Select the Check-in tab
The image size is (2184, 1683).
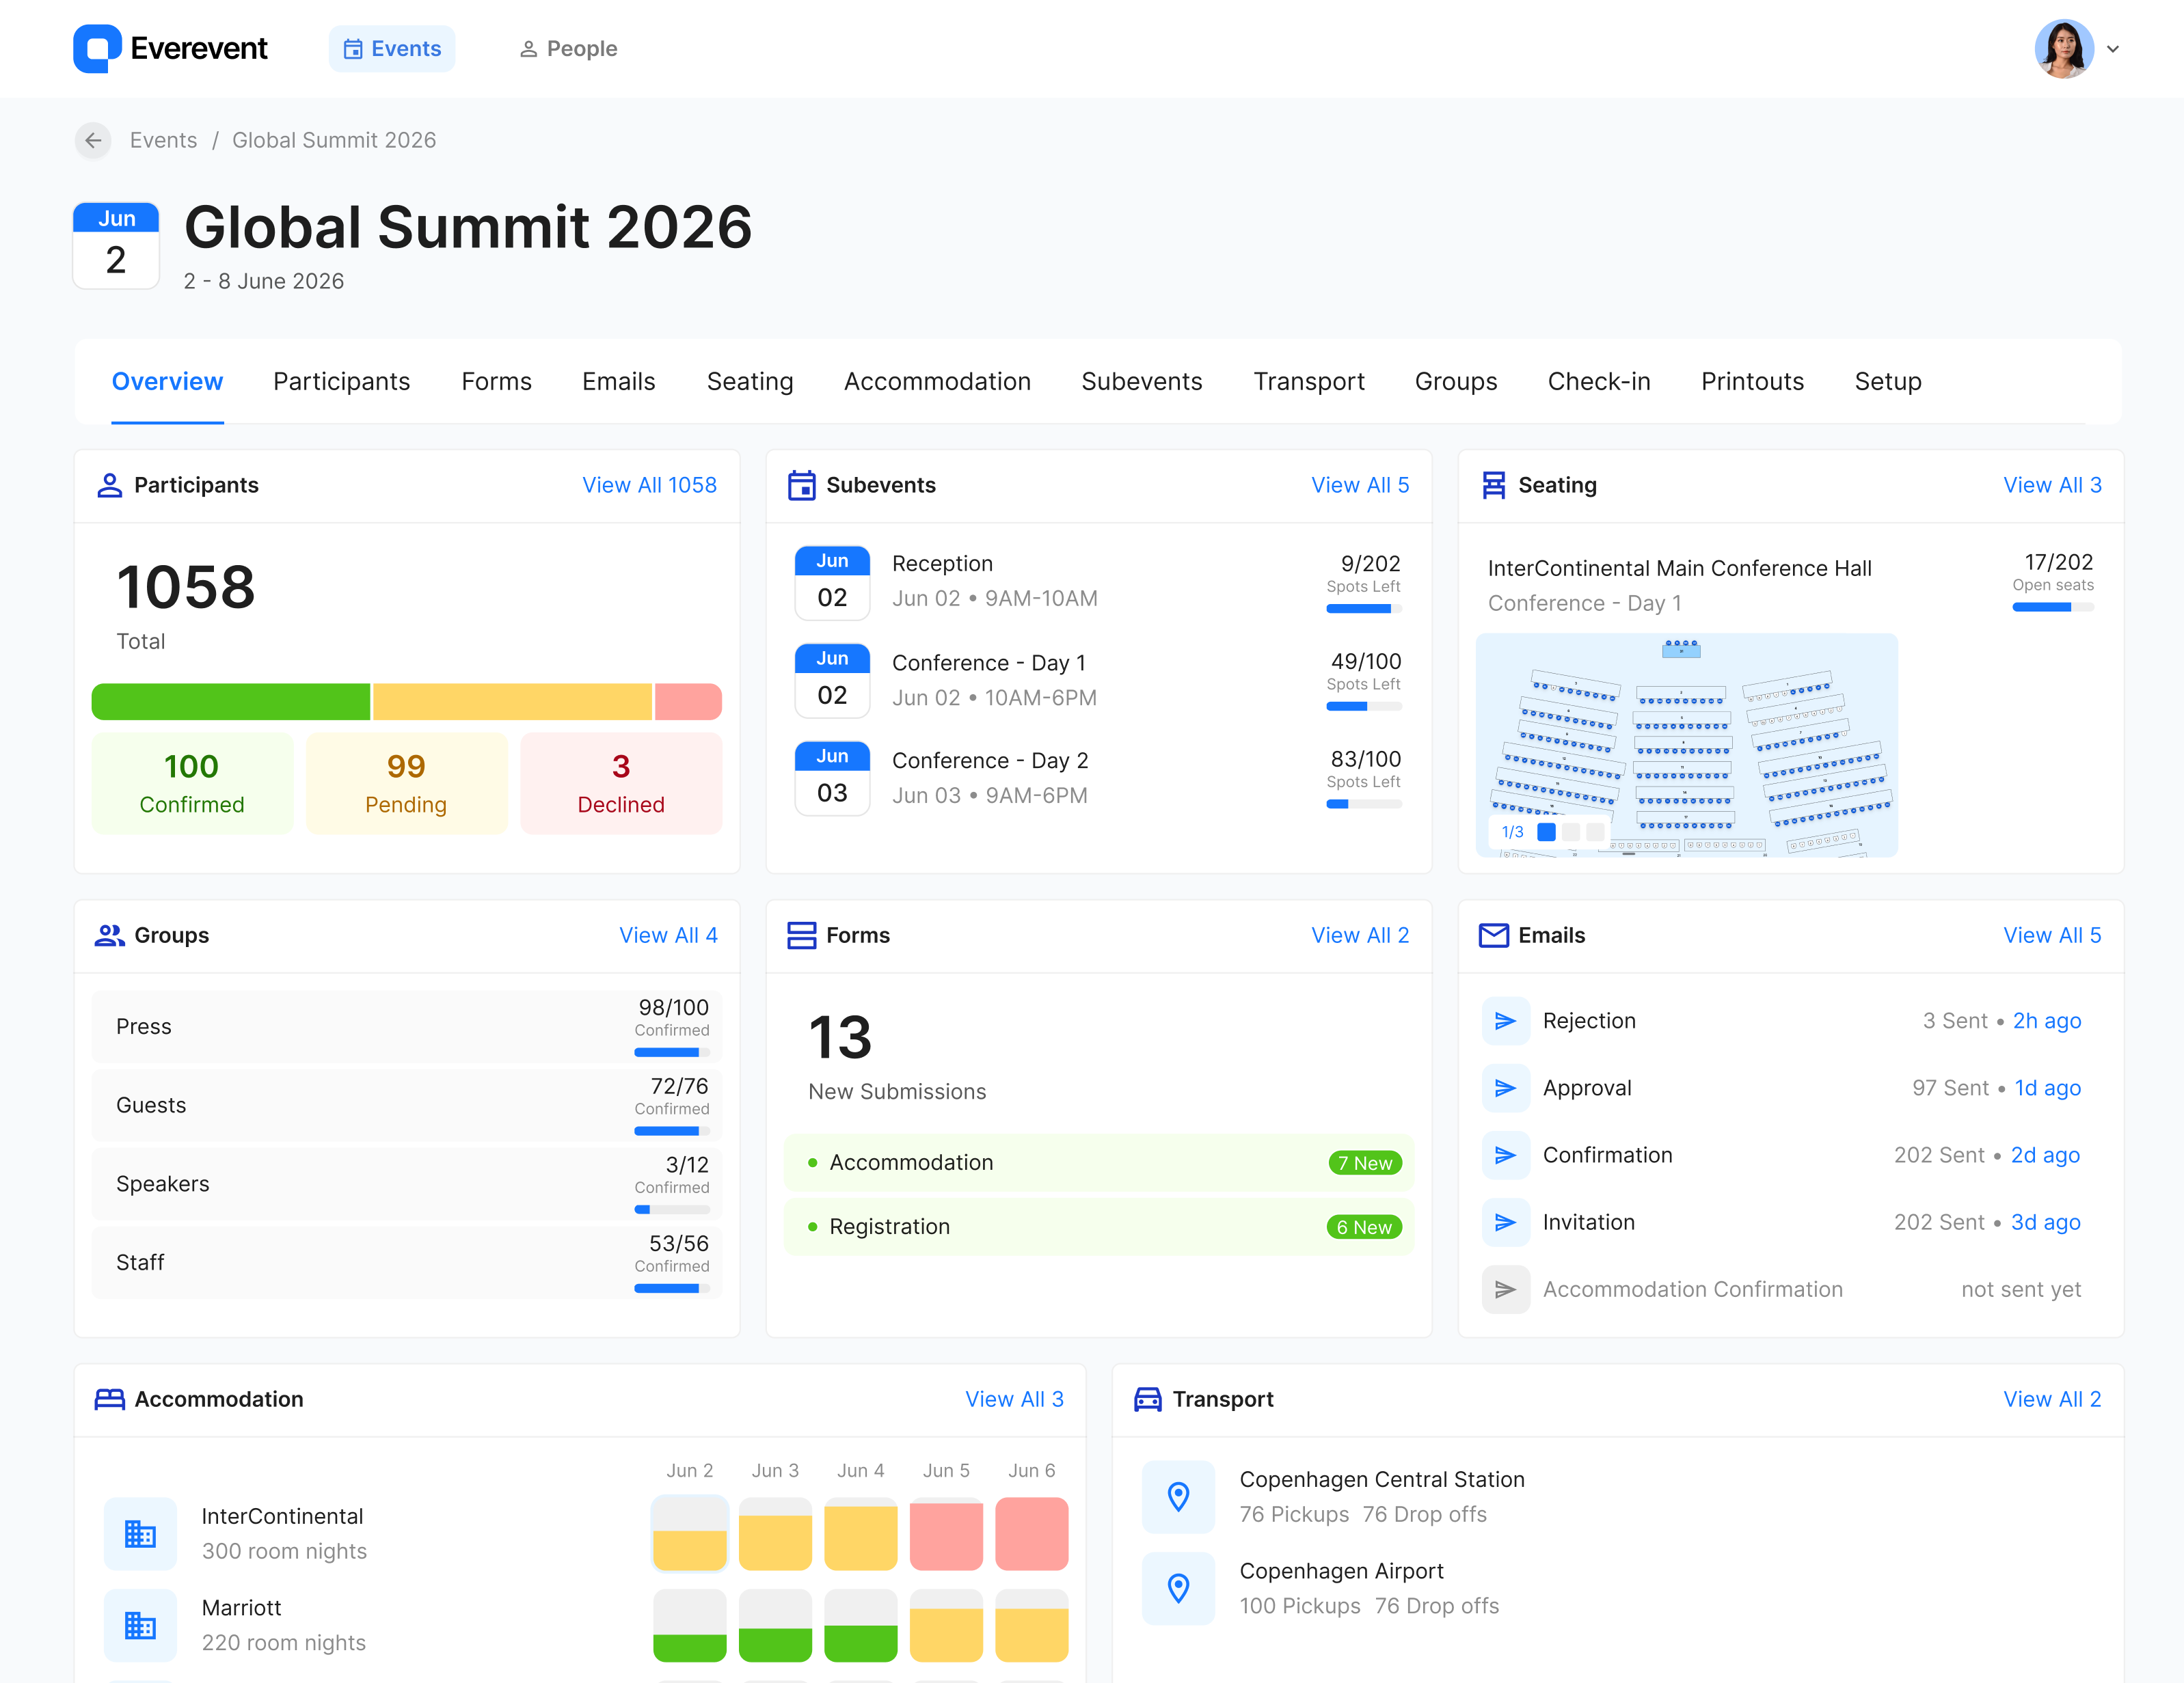pyautogui.click(x=1599, y=382)
